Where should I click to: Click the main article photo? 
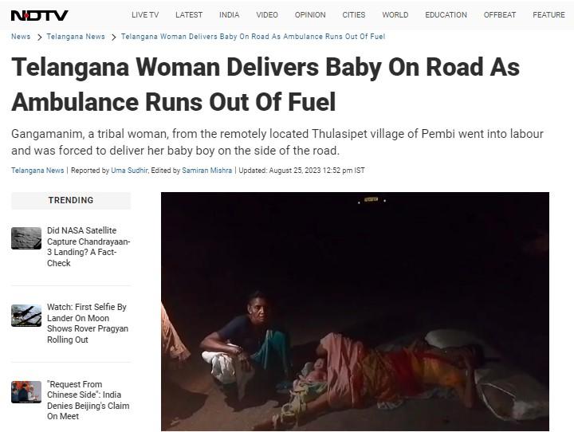pos(355,311)
